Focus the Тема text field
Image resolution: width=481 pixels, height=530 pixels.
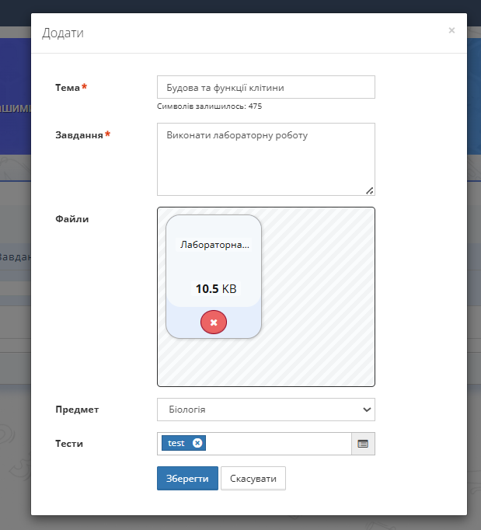[266, 88]
